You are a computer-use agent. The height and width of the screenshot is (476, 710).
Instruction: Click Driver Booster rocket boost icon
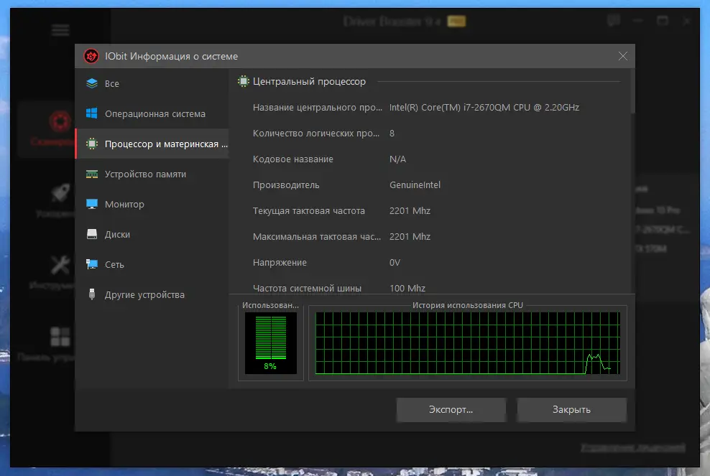[60, 192]
